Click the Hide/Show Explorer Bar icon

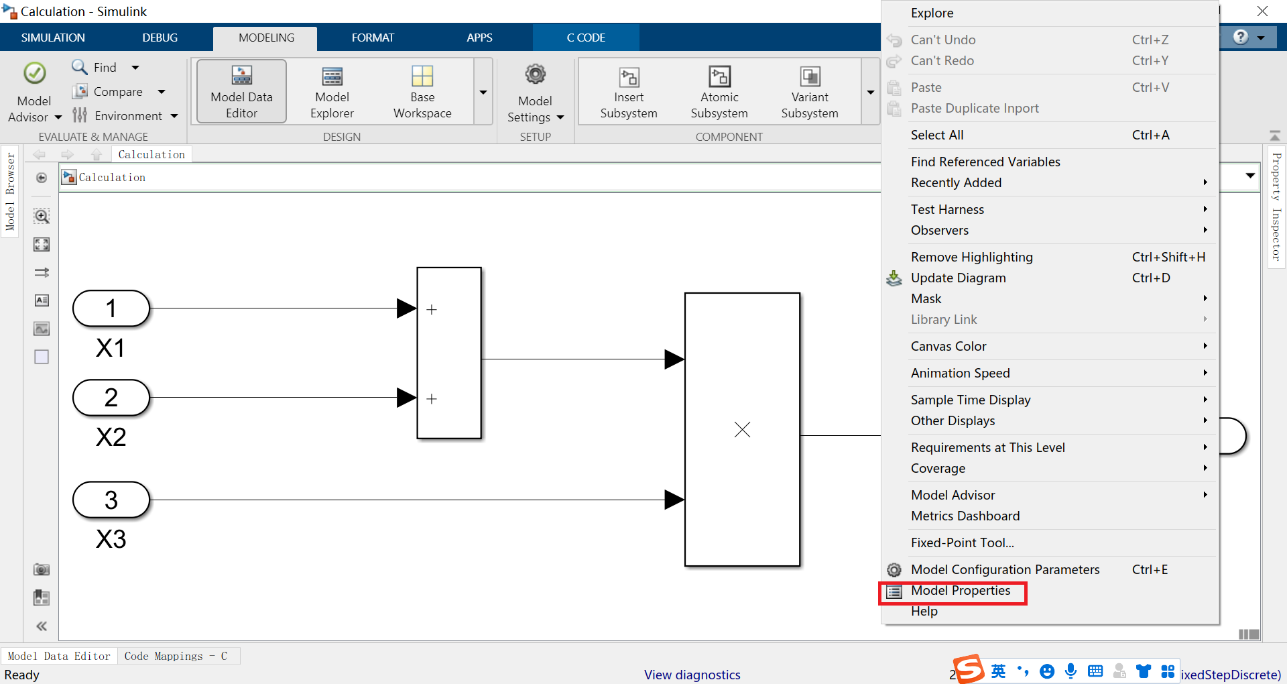click(x=42, y=178)
